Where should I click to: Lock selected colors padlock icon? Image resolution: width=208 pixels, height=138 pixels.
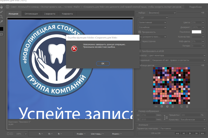pyautogui.click(x=173, y=106)
